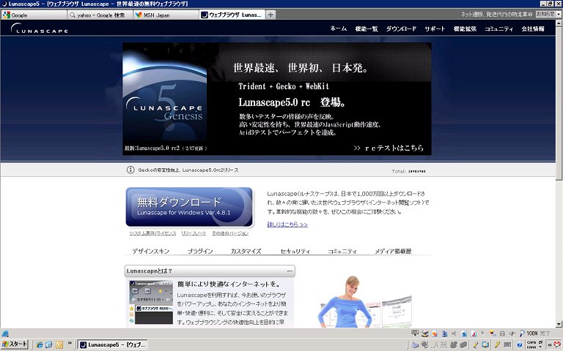Click the eye icon left of zoom magnifier
The image size is (563, 351).
click(x=512, y=333)
